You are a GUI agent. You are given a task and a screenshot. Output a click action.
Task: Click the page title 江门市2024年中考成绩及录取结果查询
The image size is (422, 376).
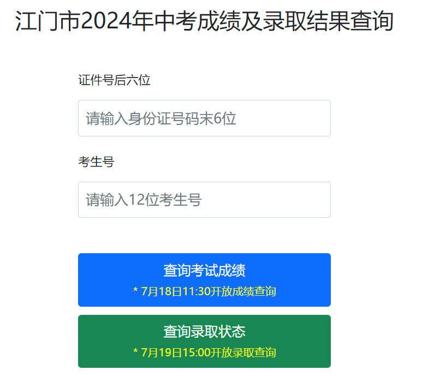(204, 22)
